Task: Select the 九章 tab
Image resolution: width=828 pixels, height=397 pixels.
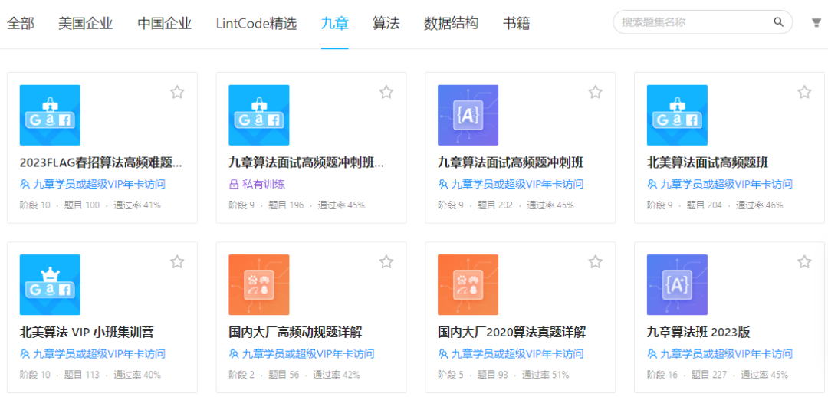Action: [335, 23]
